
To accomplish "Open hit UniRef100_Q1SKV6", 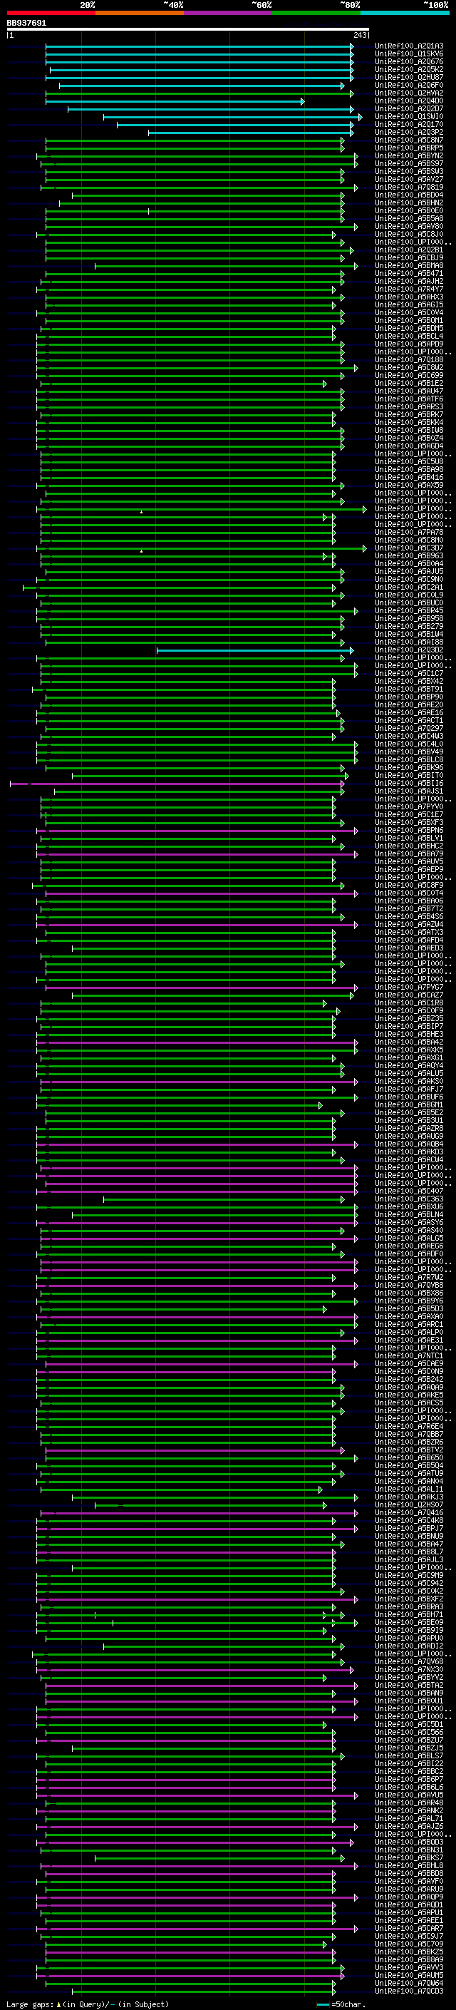I will tap(409, 54).
